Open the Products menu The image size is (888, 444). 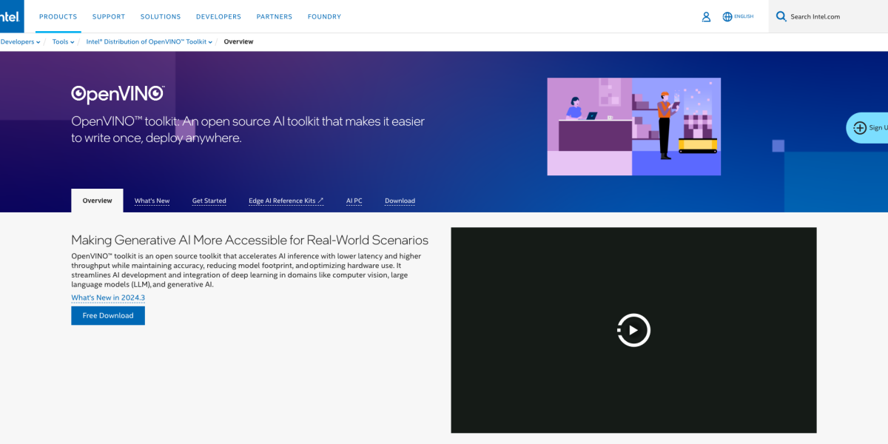pos(58,16)
